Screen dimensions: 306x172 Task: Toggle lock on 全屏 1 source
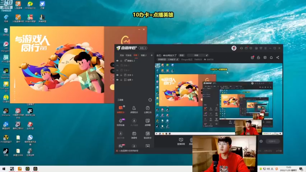121,80
